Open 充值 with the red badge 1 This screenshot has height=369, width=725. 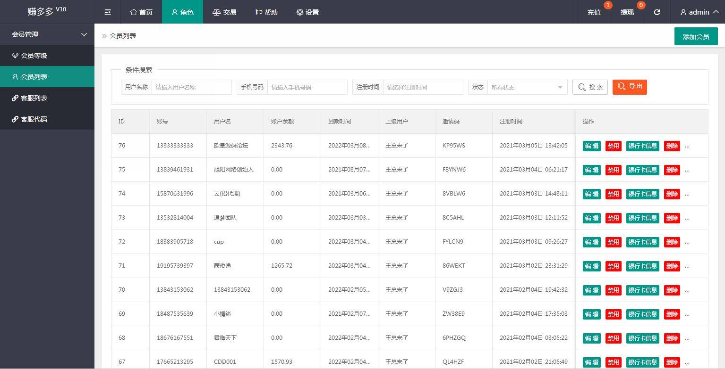(594, 12)
